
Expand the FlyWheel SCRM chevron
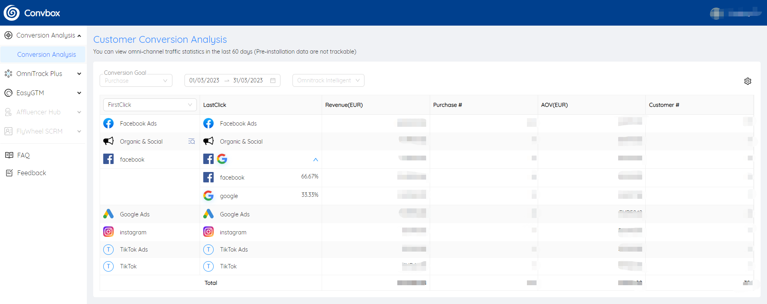click(79, 131)
